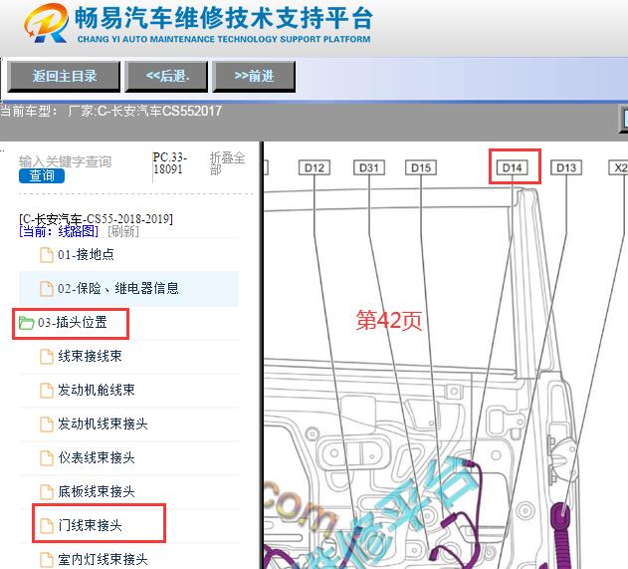
Task: Click the 折叠全部 collapse-all link
Action: (x=227, y=163)
